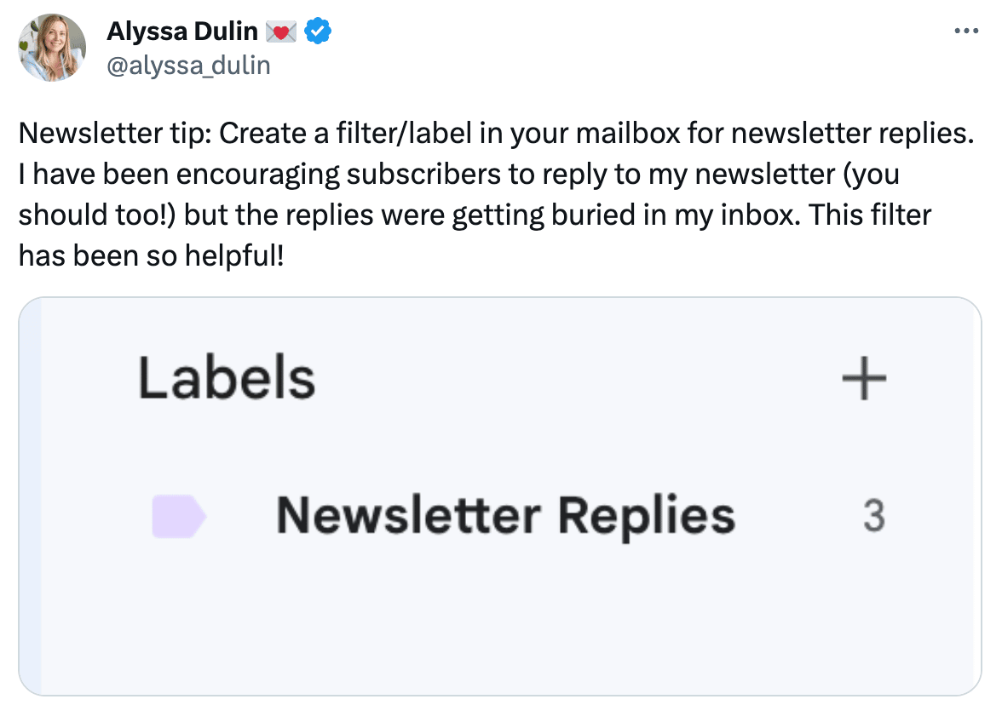The width and height of the screenshot is (1002, 705).
Task: Open the Alyssa Dulin display name link
Action: tap(182, 31)
